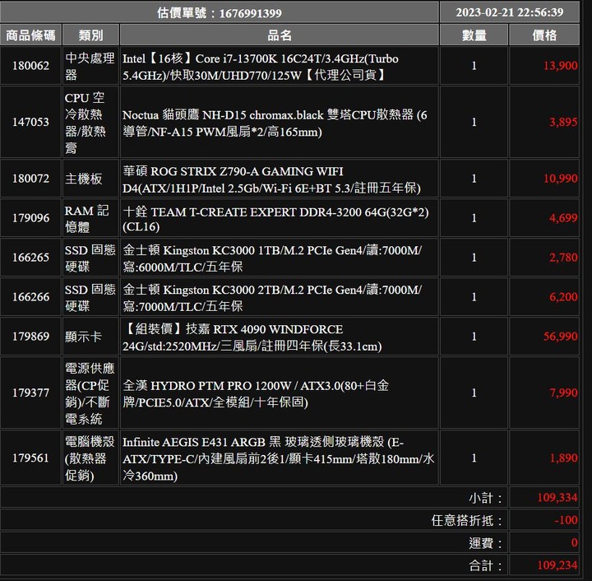Click the price 3,895

563,122
